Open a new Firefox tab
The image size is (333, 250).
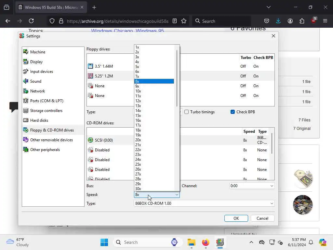pyautogui.click(x=94, y=7)
